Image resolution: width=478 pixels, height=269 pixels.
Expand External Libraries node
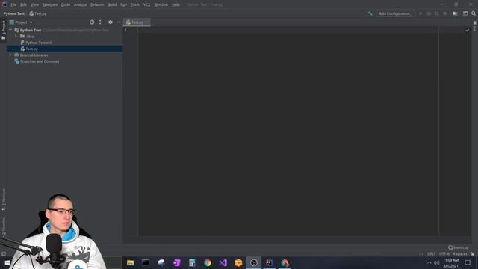(10, 55)
